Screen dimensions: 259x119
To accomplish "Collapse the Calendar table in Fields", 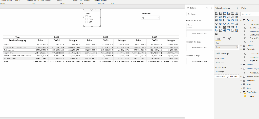I will coord(241,20).
